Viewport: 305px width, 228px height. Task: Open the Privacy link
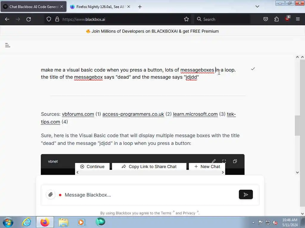(190, 213)
